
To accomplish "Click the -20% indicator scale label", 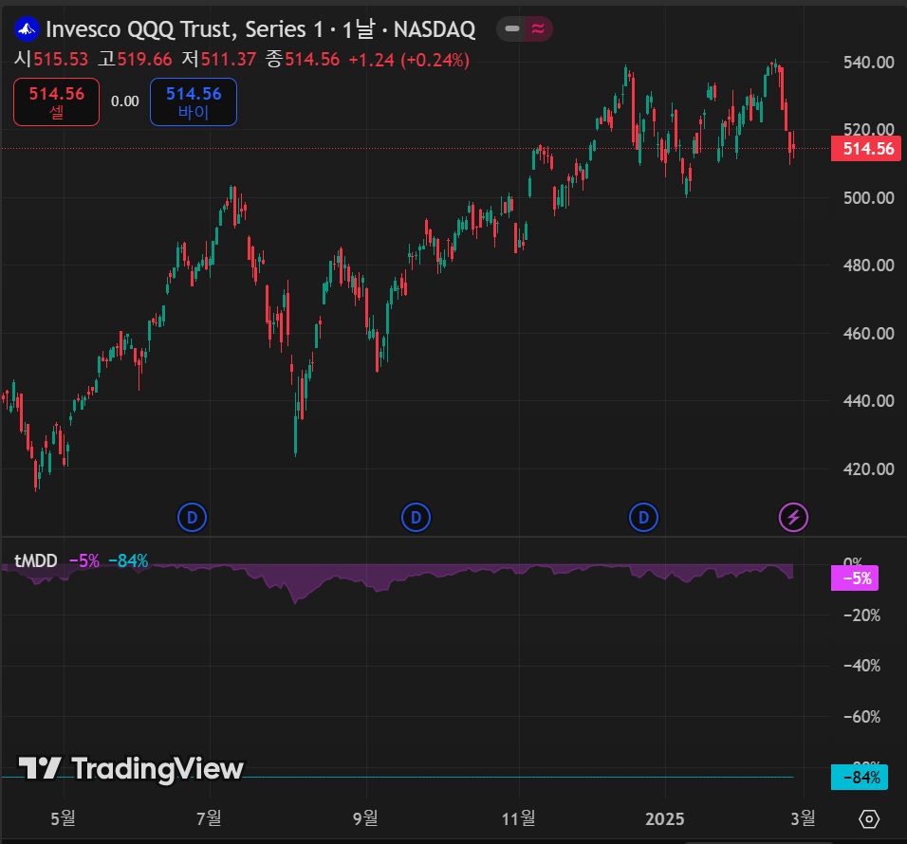I will (x=861, y=615).
